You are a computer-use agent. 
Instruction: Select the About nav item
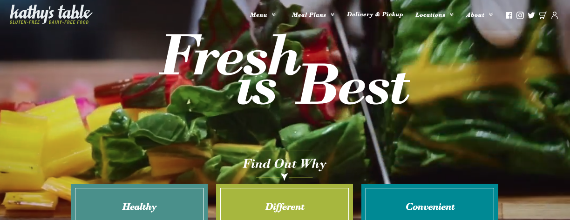pos(475,15)
